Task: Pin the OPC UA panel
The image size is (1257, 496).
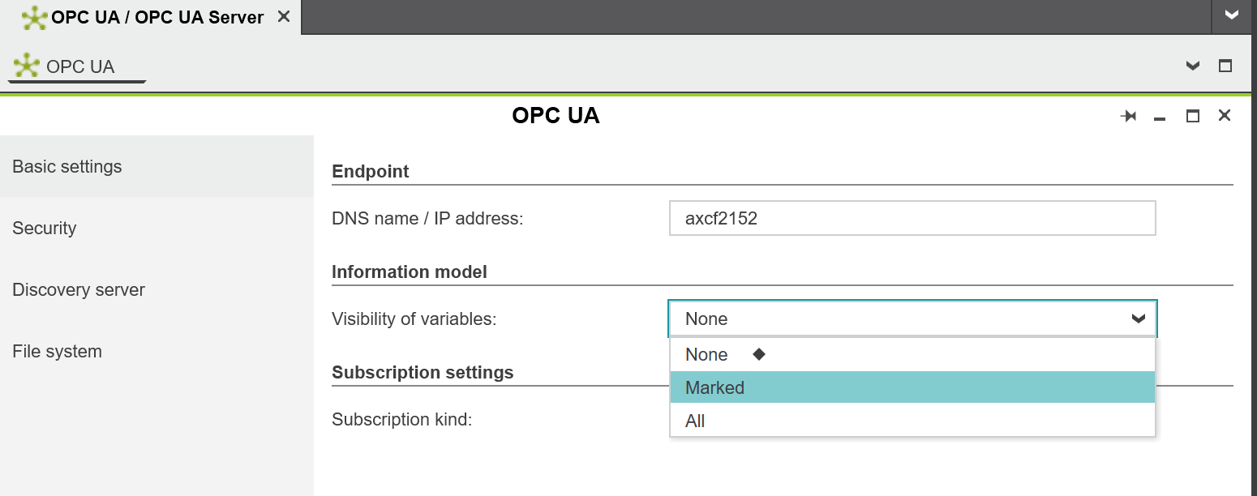Action: (x=1128, y=116)
